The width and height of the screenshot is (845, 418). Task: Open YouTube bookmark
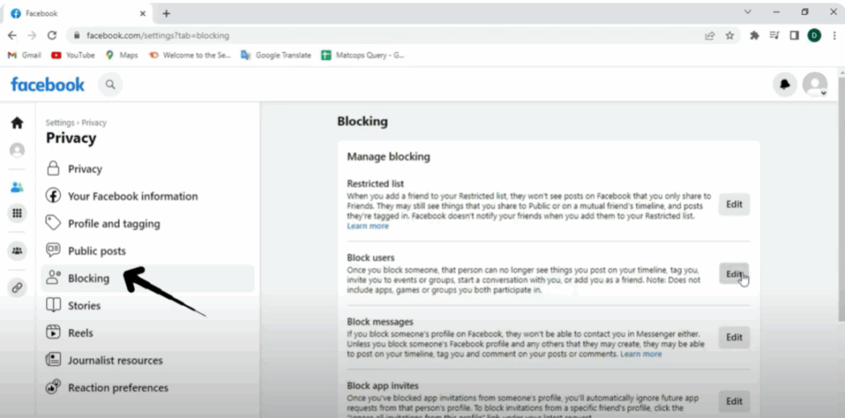coord(73,55)
